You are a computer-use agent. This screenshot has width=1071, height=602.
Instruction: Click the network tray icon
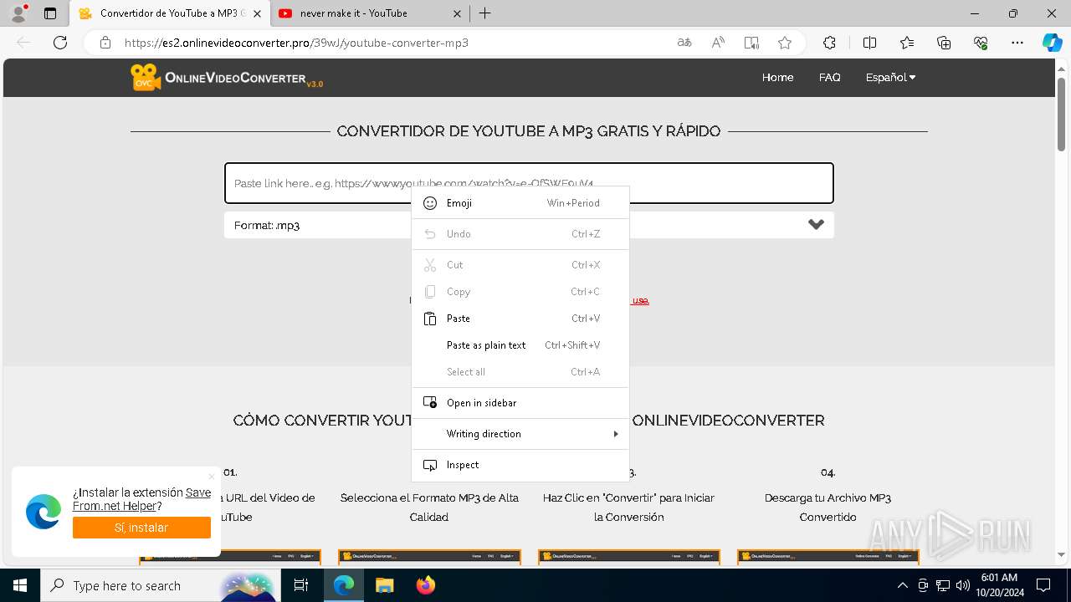coord(943,585)
